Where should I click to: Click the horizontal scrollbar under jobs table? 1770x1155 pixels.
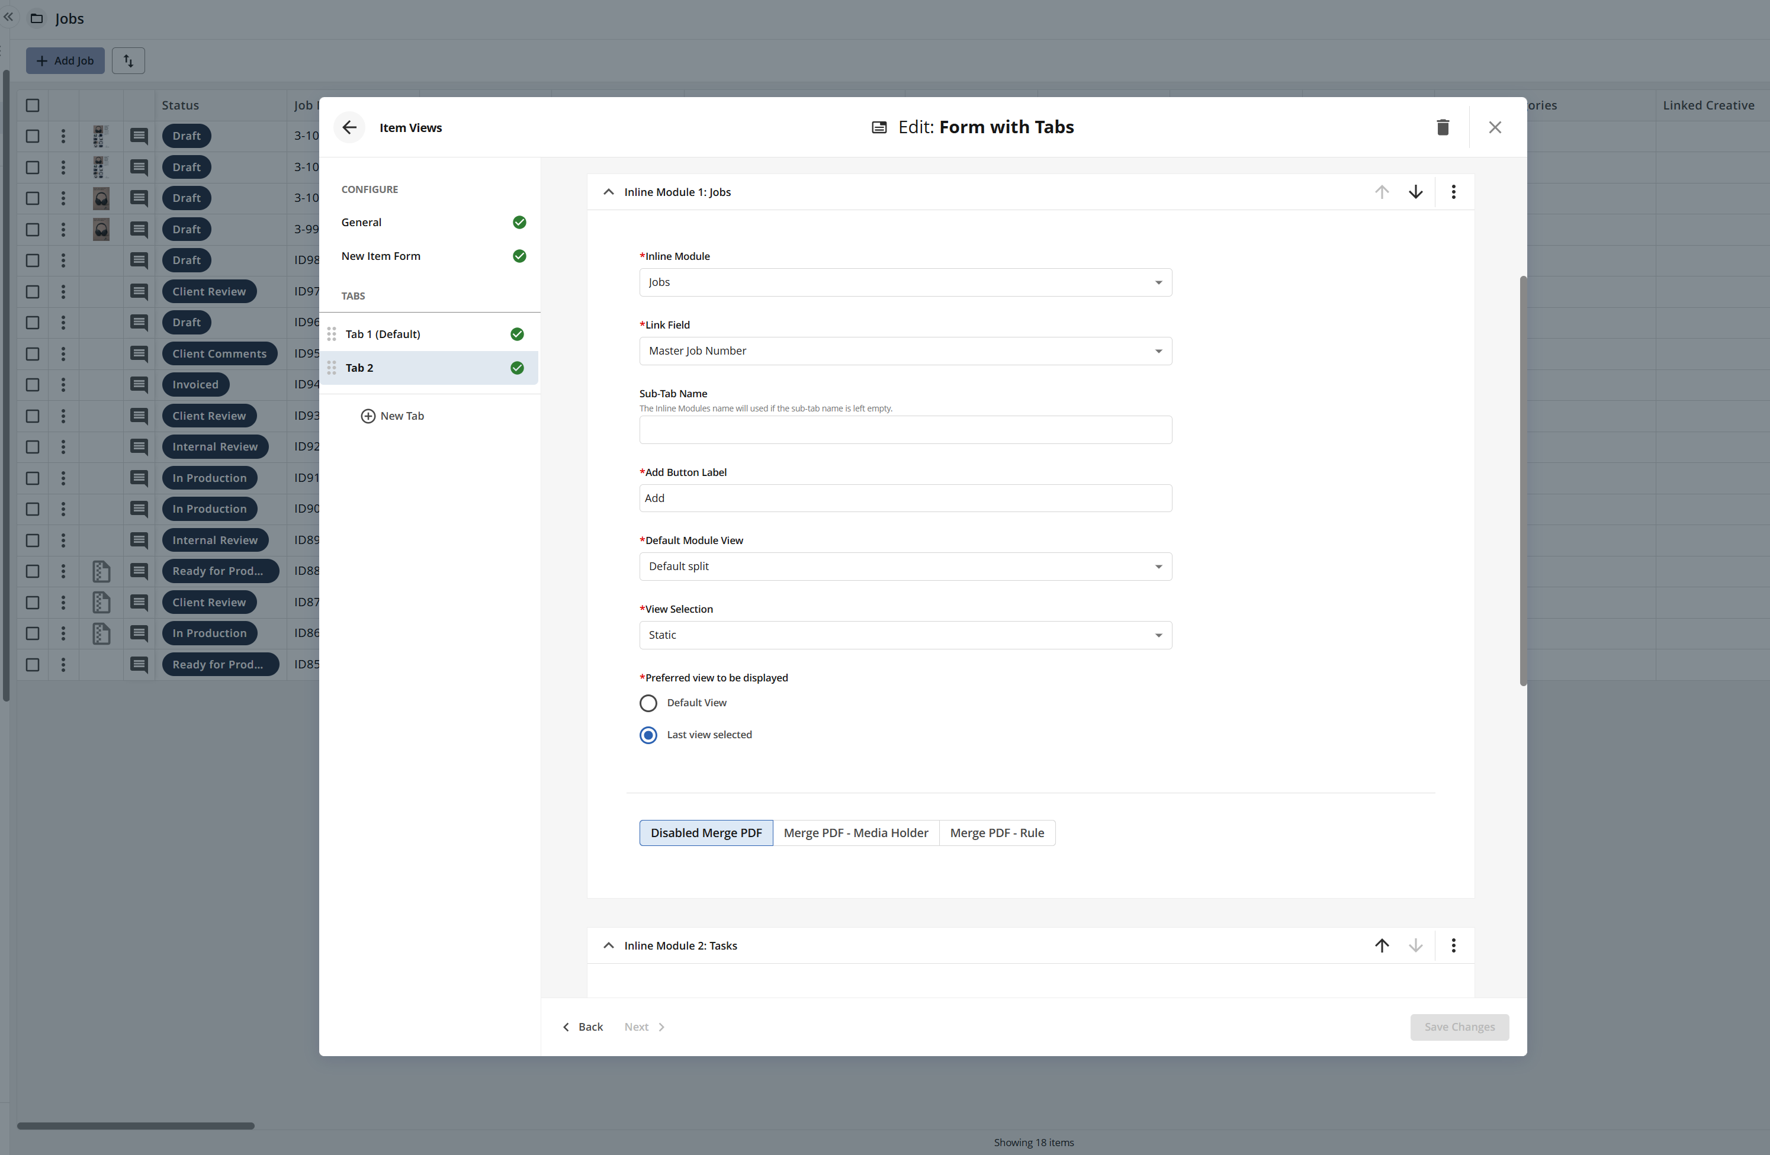(x=136, y=1126)
